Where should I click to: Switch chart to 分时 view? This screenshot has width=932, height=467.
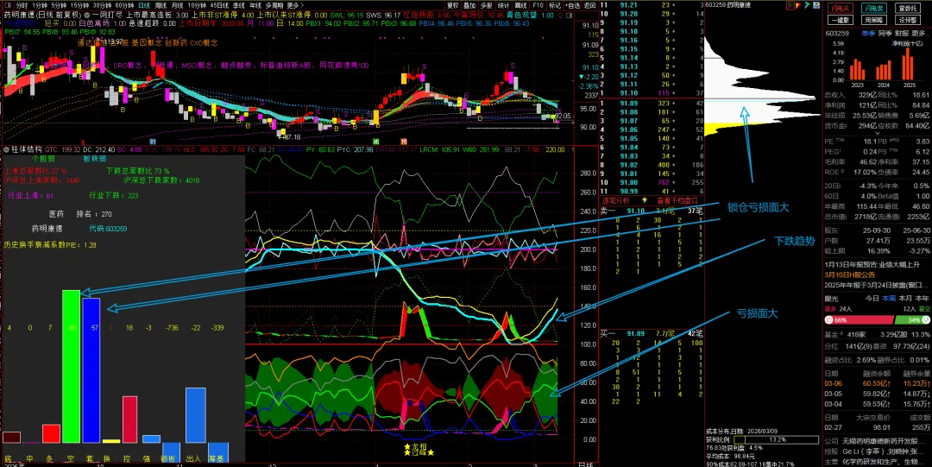coord(22,5)
